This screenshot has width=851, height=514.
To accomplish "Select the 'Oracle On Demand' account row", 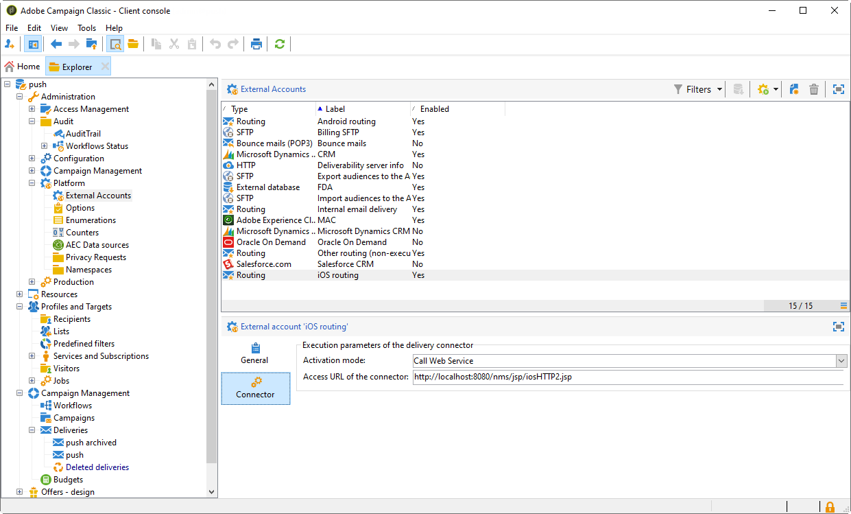I will click(535, 242).
